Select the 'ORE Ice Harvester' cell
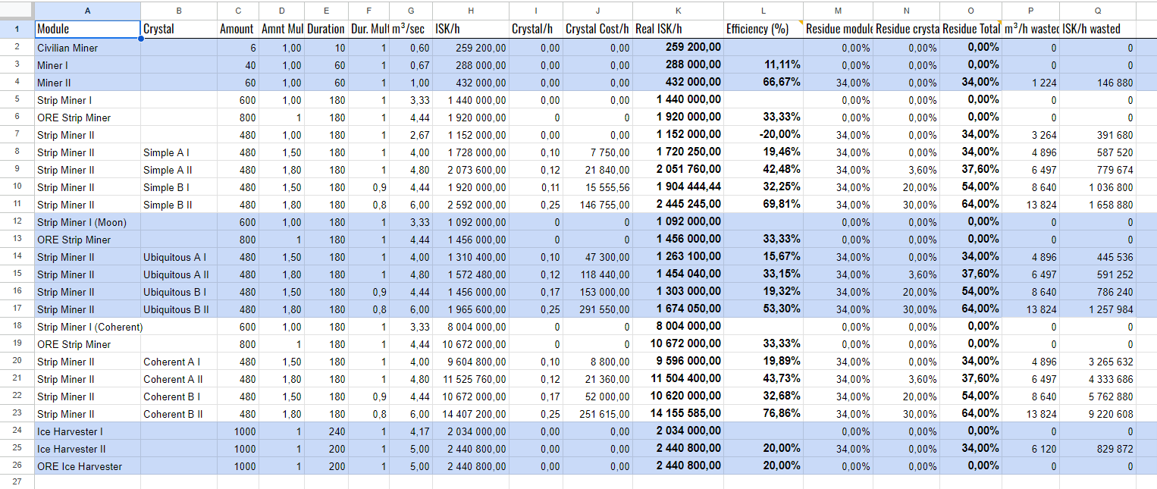This screenshot has height=489, width=1157. [87, 466]
